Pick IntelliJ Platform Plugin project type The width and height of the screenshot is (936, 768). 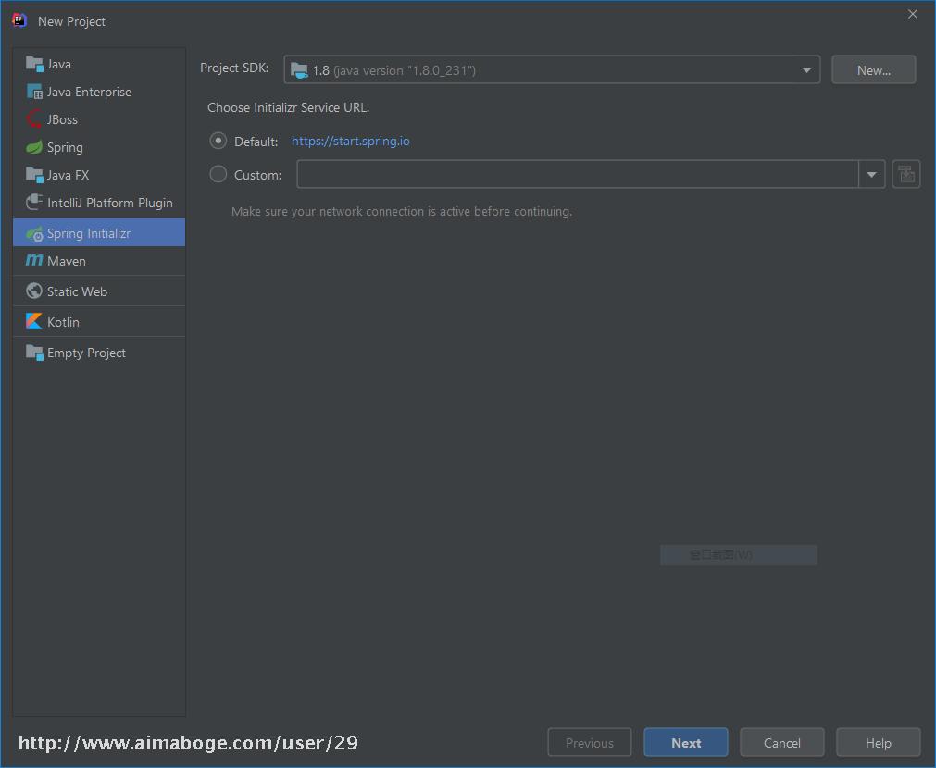pyautogui.click(x=99, y=203)
